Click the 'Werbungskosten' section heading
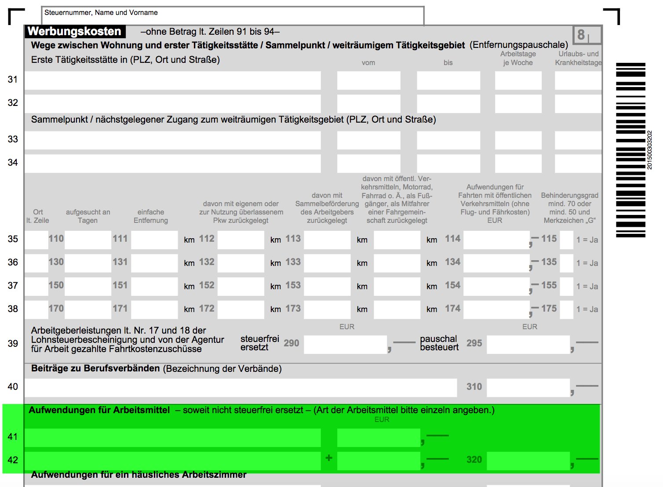Viewport: 663px width, 487px height. 75,31
